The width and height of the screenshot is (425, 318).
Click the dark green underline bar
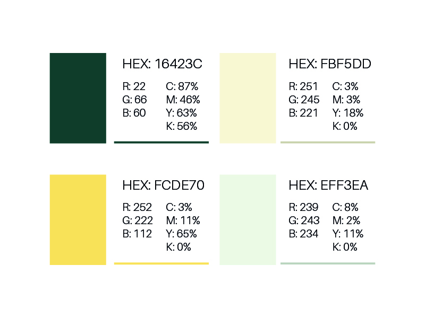[x=161, y=142]
